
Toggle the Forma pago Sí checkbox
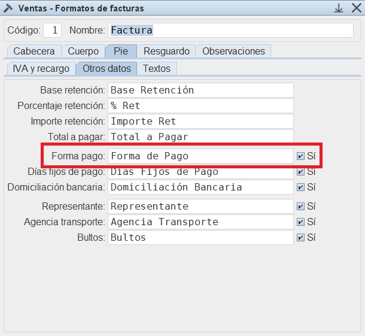[x=300, y=156]
